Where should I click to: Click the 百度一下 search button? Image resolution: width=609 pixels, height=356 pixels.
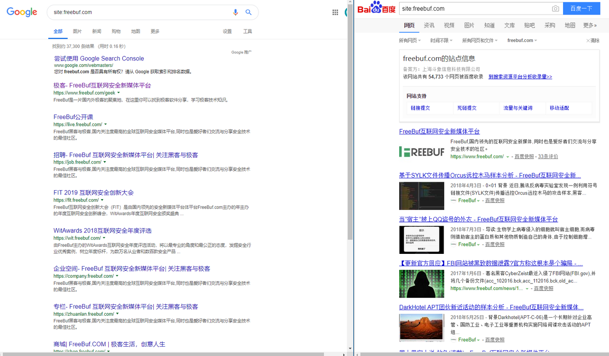581,8
